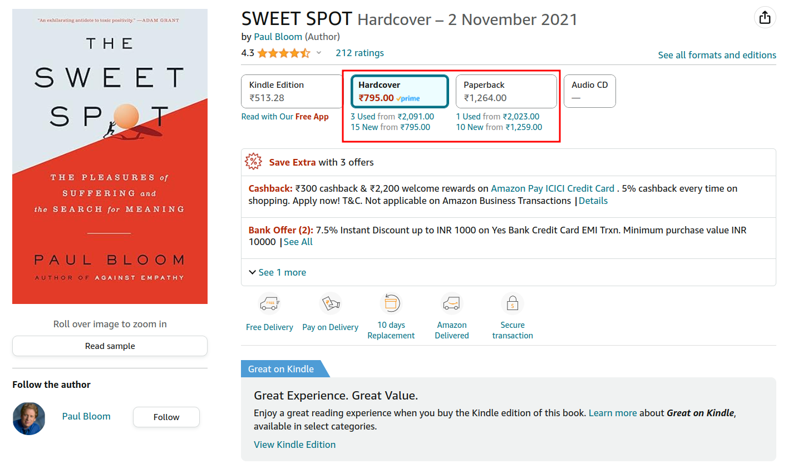Click the Save Extra percent badge icon
This screenshot has height=474, width=793.
253,162
